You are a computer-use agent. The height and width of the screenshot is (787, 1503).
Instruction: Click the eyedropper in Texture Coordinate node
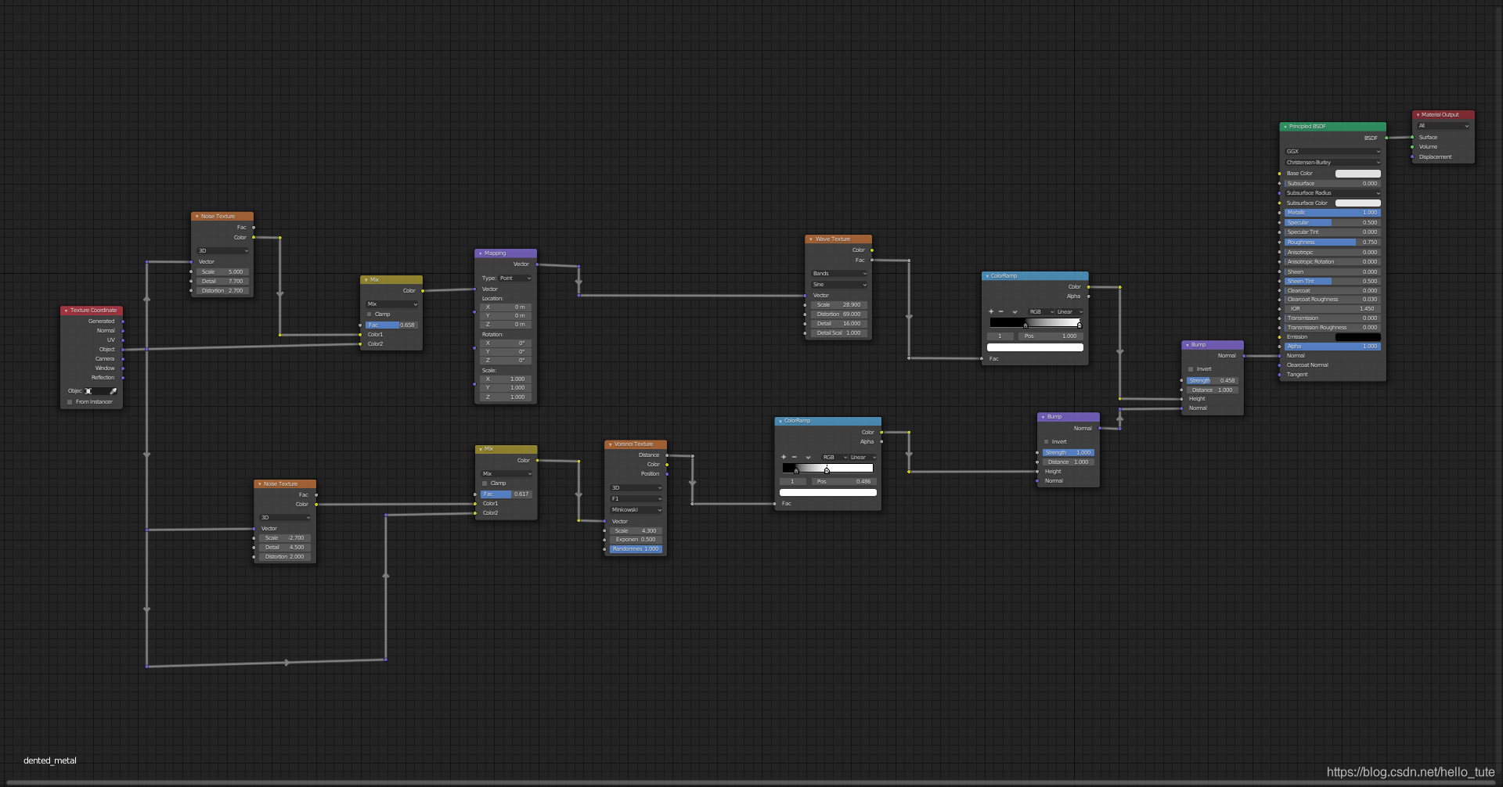pos(114,391)
